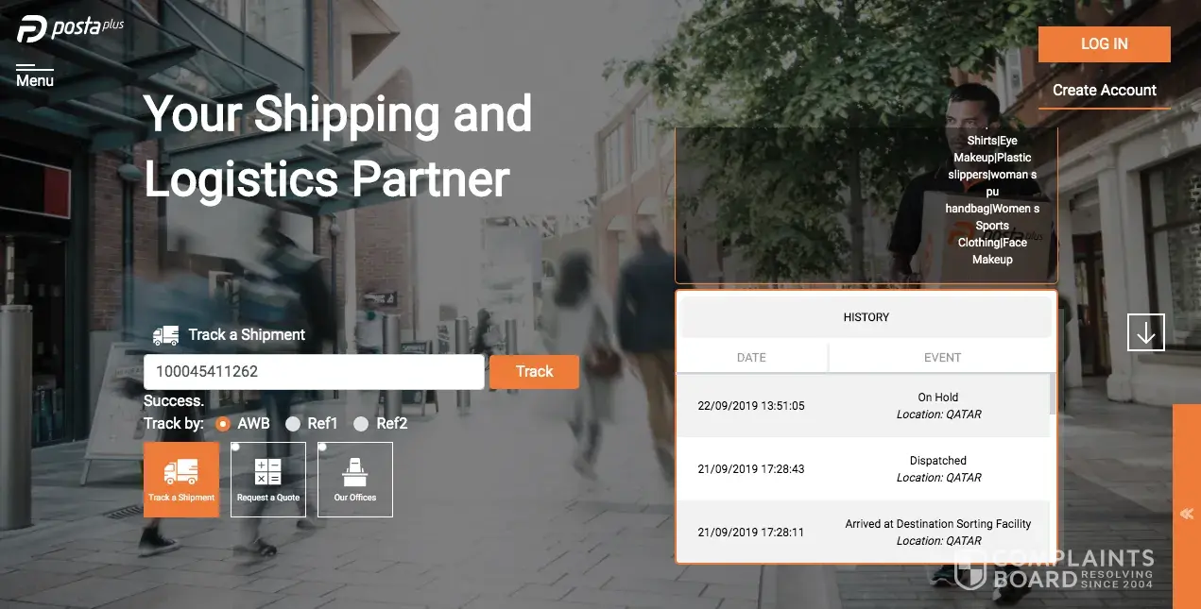The width and height of the screenshot is (1201, 609).
Task: Click the HISTORY tab header
Action: [866, 318]
